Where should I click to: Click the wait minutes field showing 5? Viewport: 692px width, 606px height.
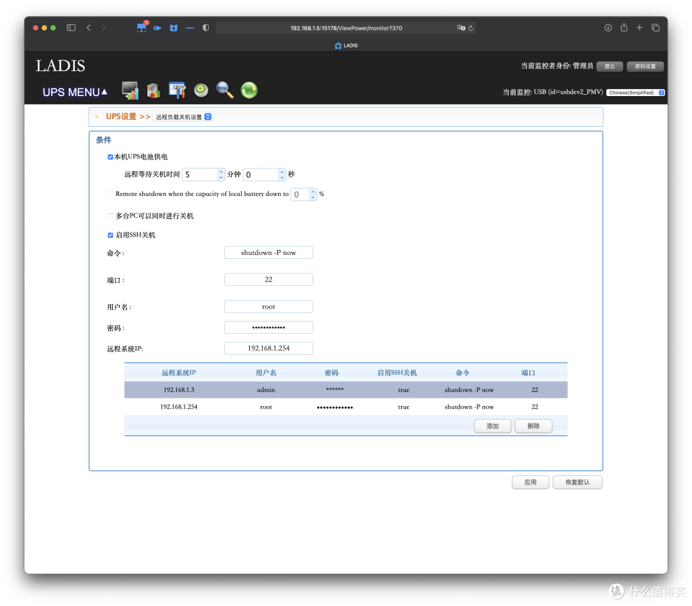click(x=200, y=175)
